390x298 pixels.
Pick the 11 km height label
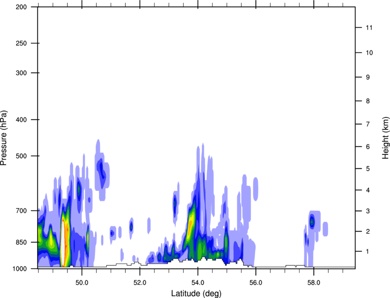[369, 28]
